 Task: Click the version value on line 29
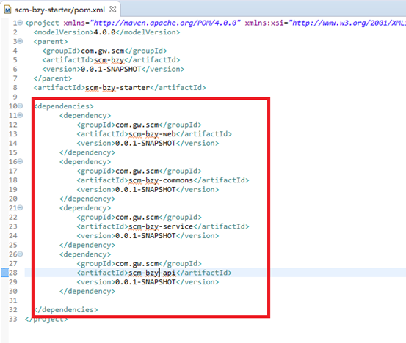pyautogui.click(x=145, y=282)
